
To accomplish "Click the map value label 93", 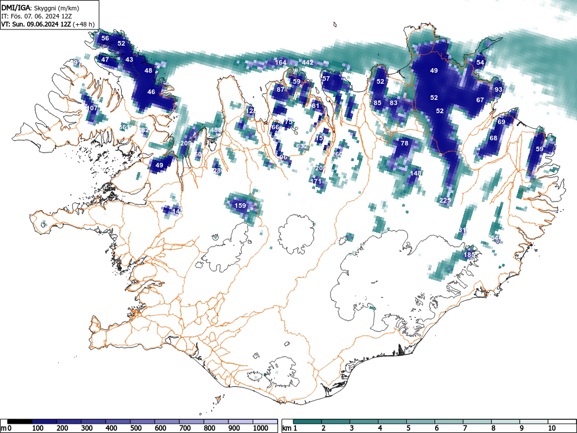I will point(499,89).
